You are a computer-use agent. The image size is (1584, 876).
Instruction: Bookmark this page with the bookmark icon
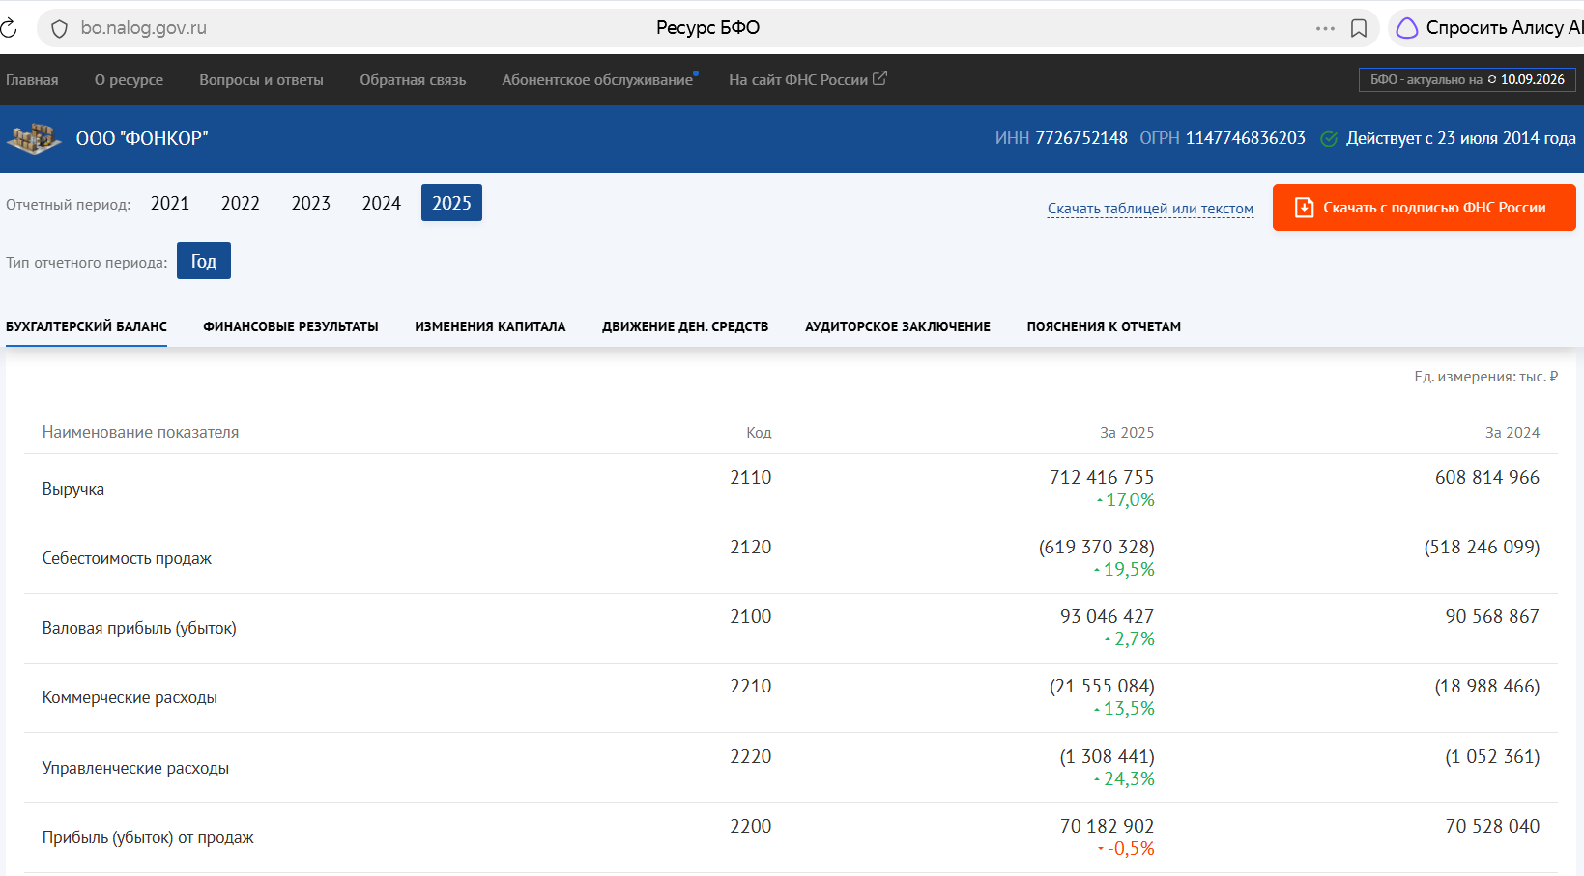click(x=1359, y=28)
